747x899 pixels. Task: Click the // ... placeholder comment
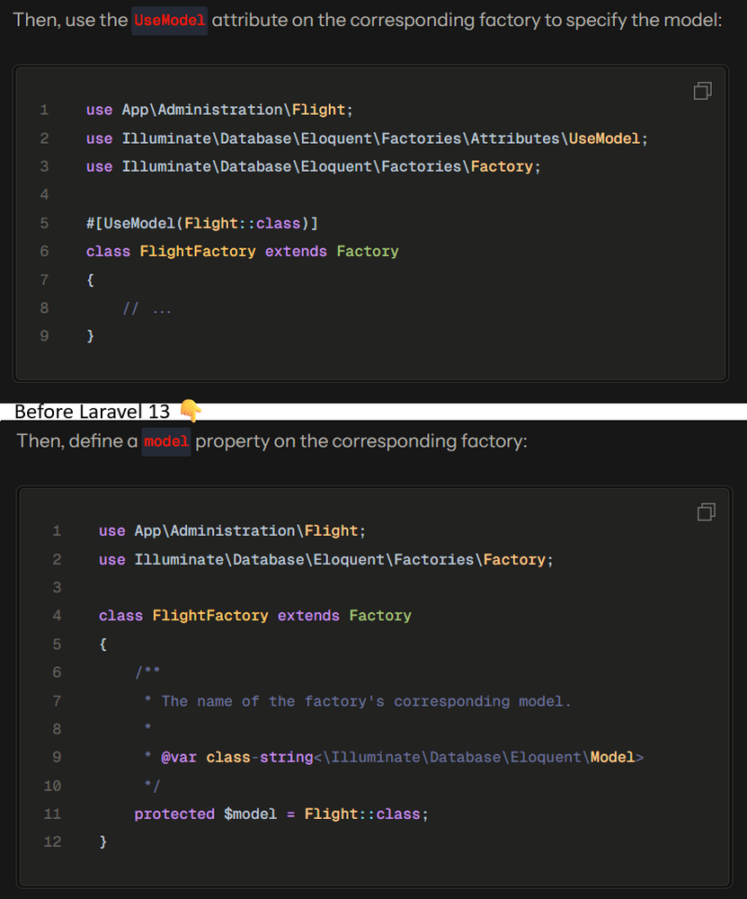147,308
